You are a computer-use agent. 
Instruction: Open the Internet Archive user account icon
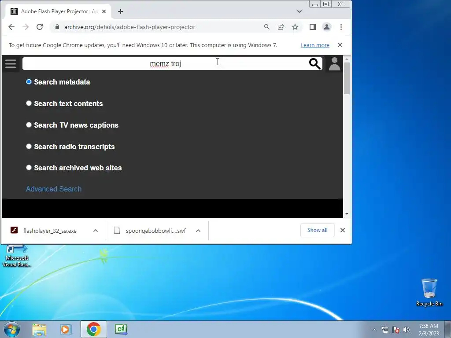pyautogui.click(x=335, y=63)
